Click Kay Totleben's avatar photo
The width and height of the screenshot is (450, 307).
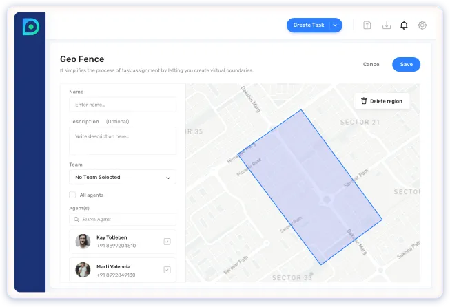point(83,242)
